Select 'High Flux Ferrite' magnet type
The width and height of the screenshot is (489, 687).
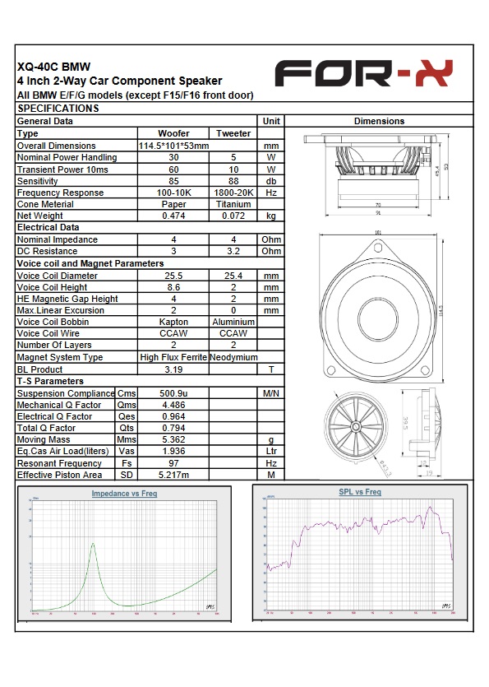click(x=173, y=357)
